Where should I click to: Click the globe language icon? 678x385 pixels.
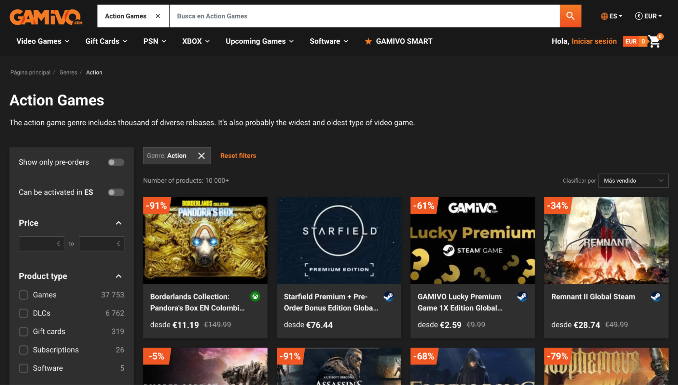(604, 16)
